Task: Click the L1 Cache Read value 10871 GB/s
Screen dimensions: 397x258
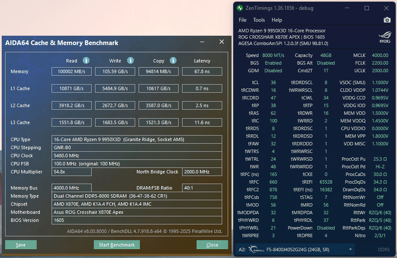Action: 71,88
